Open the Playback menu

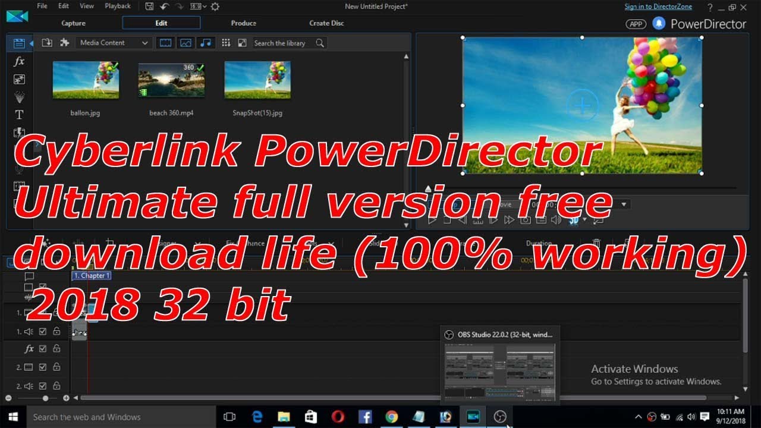click(118, 6)
